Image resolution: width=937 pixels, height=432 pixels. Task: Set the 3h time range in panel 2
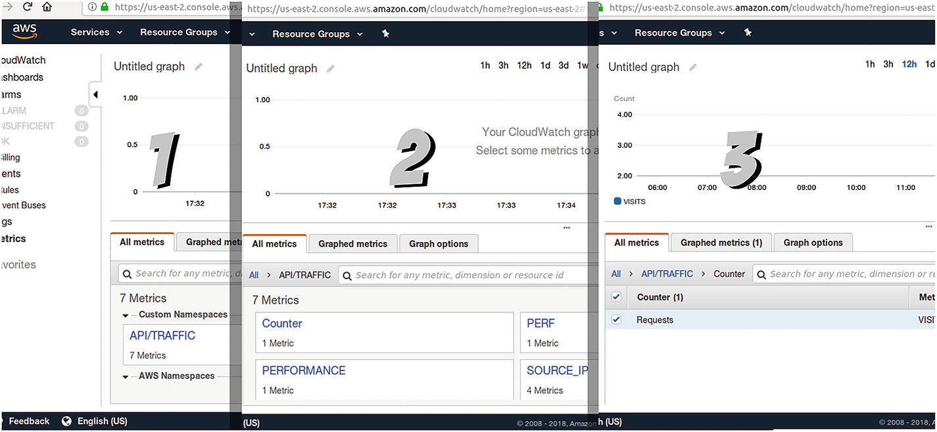pyautogui.click(x=503, y=65)
